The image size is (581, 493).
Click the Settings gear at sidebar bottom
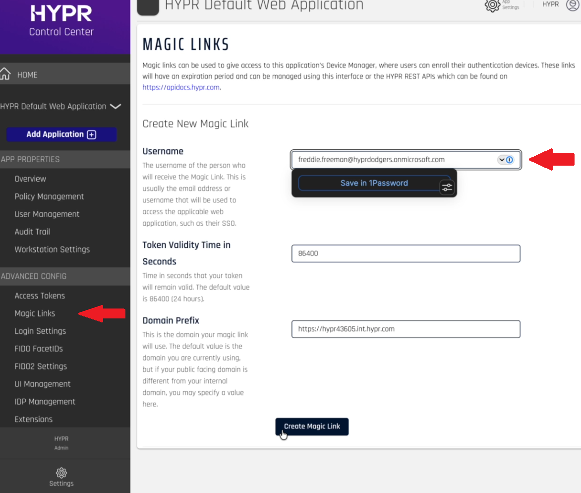click(x=61, y=473)
